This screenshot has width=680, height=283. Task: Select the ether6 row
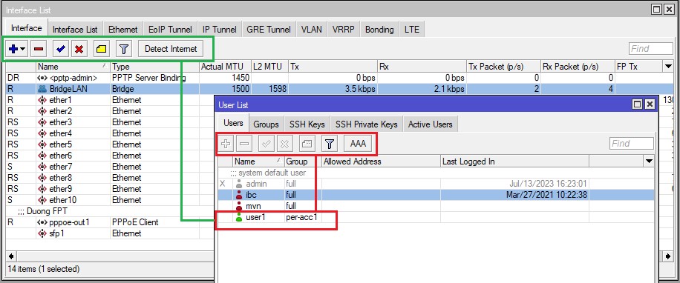pos(110,156)
